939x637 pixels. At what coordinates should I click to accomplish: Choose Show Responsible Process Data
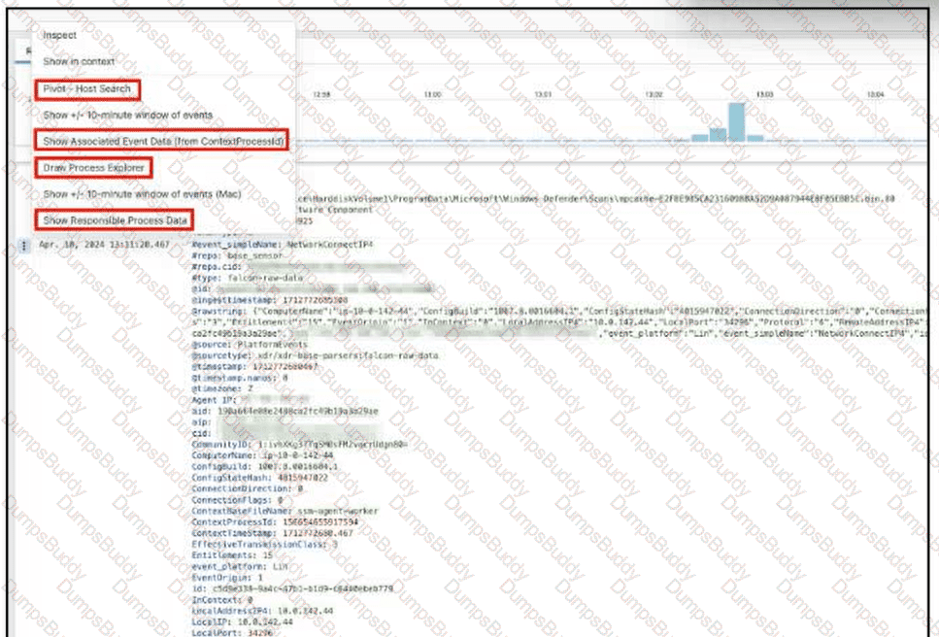coord(115,220)
